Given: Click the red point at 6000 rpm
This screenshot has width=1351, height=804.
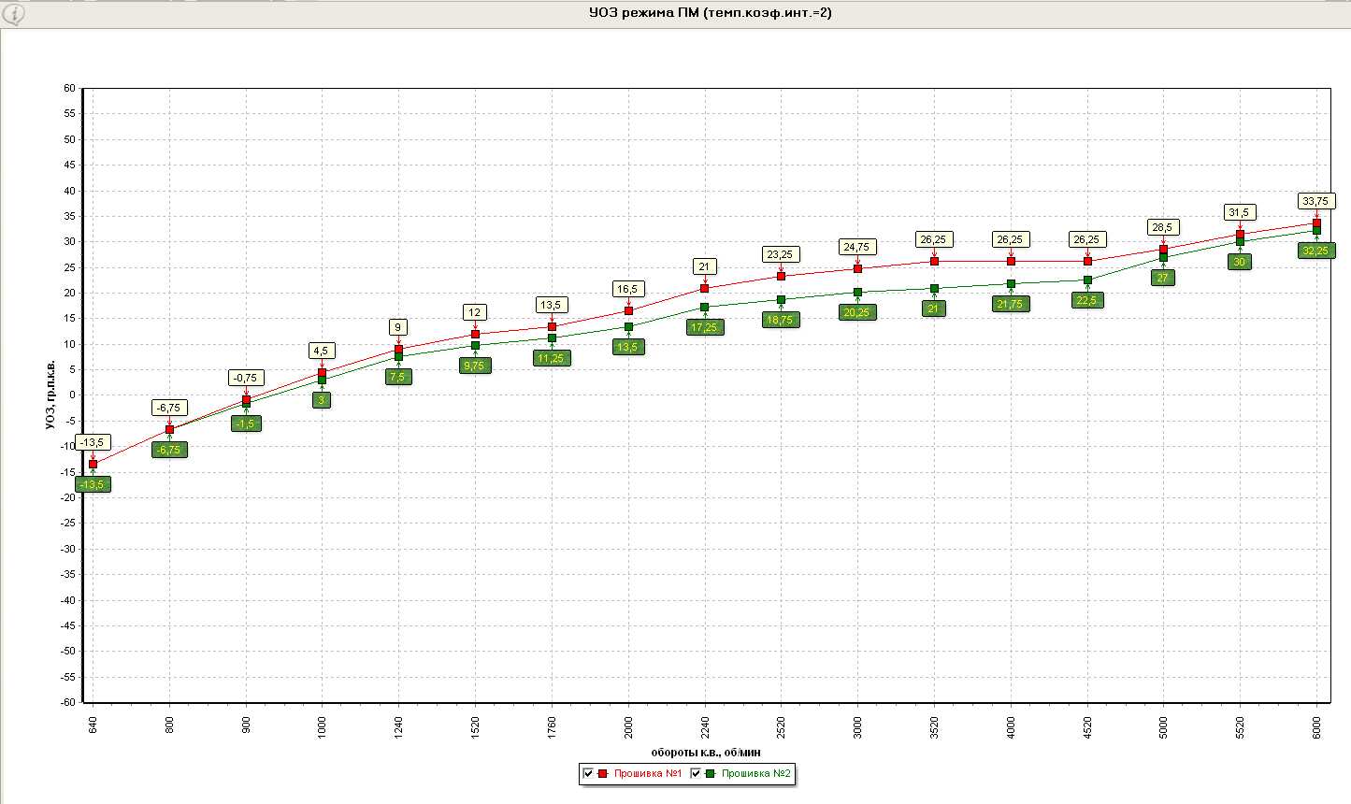Looking at the screenshot, I should (x=1316, y=223).
